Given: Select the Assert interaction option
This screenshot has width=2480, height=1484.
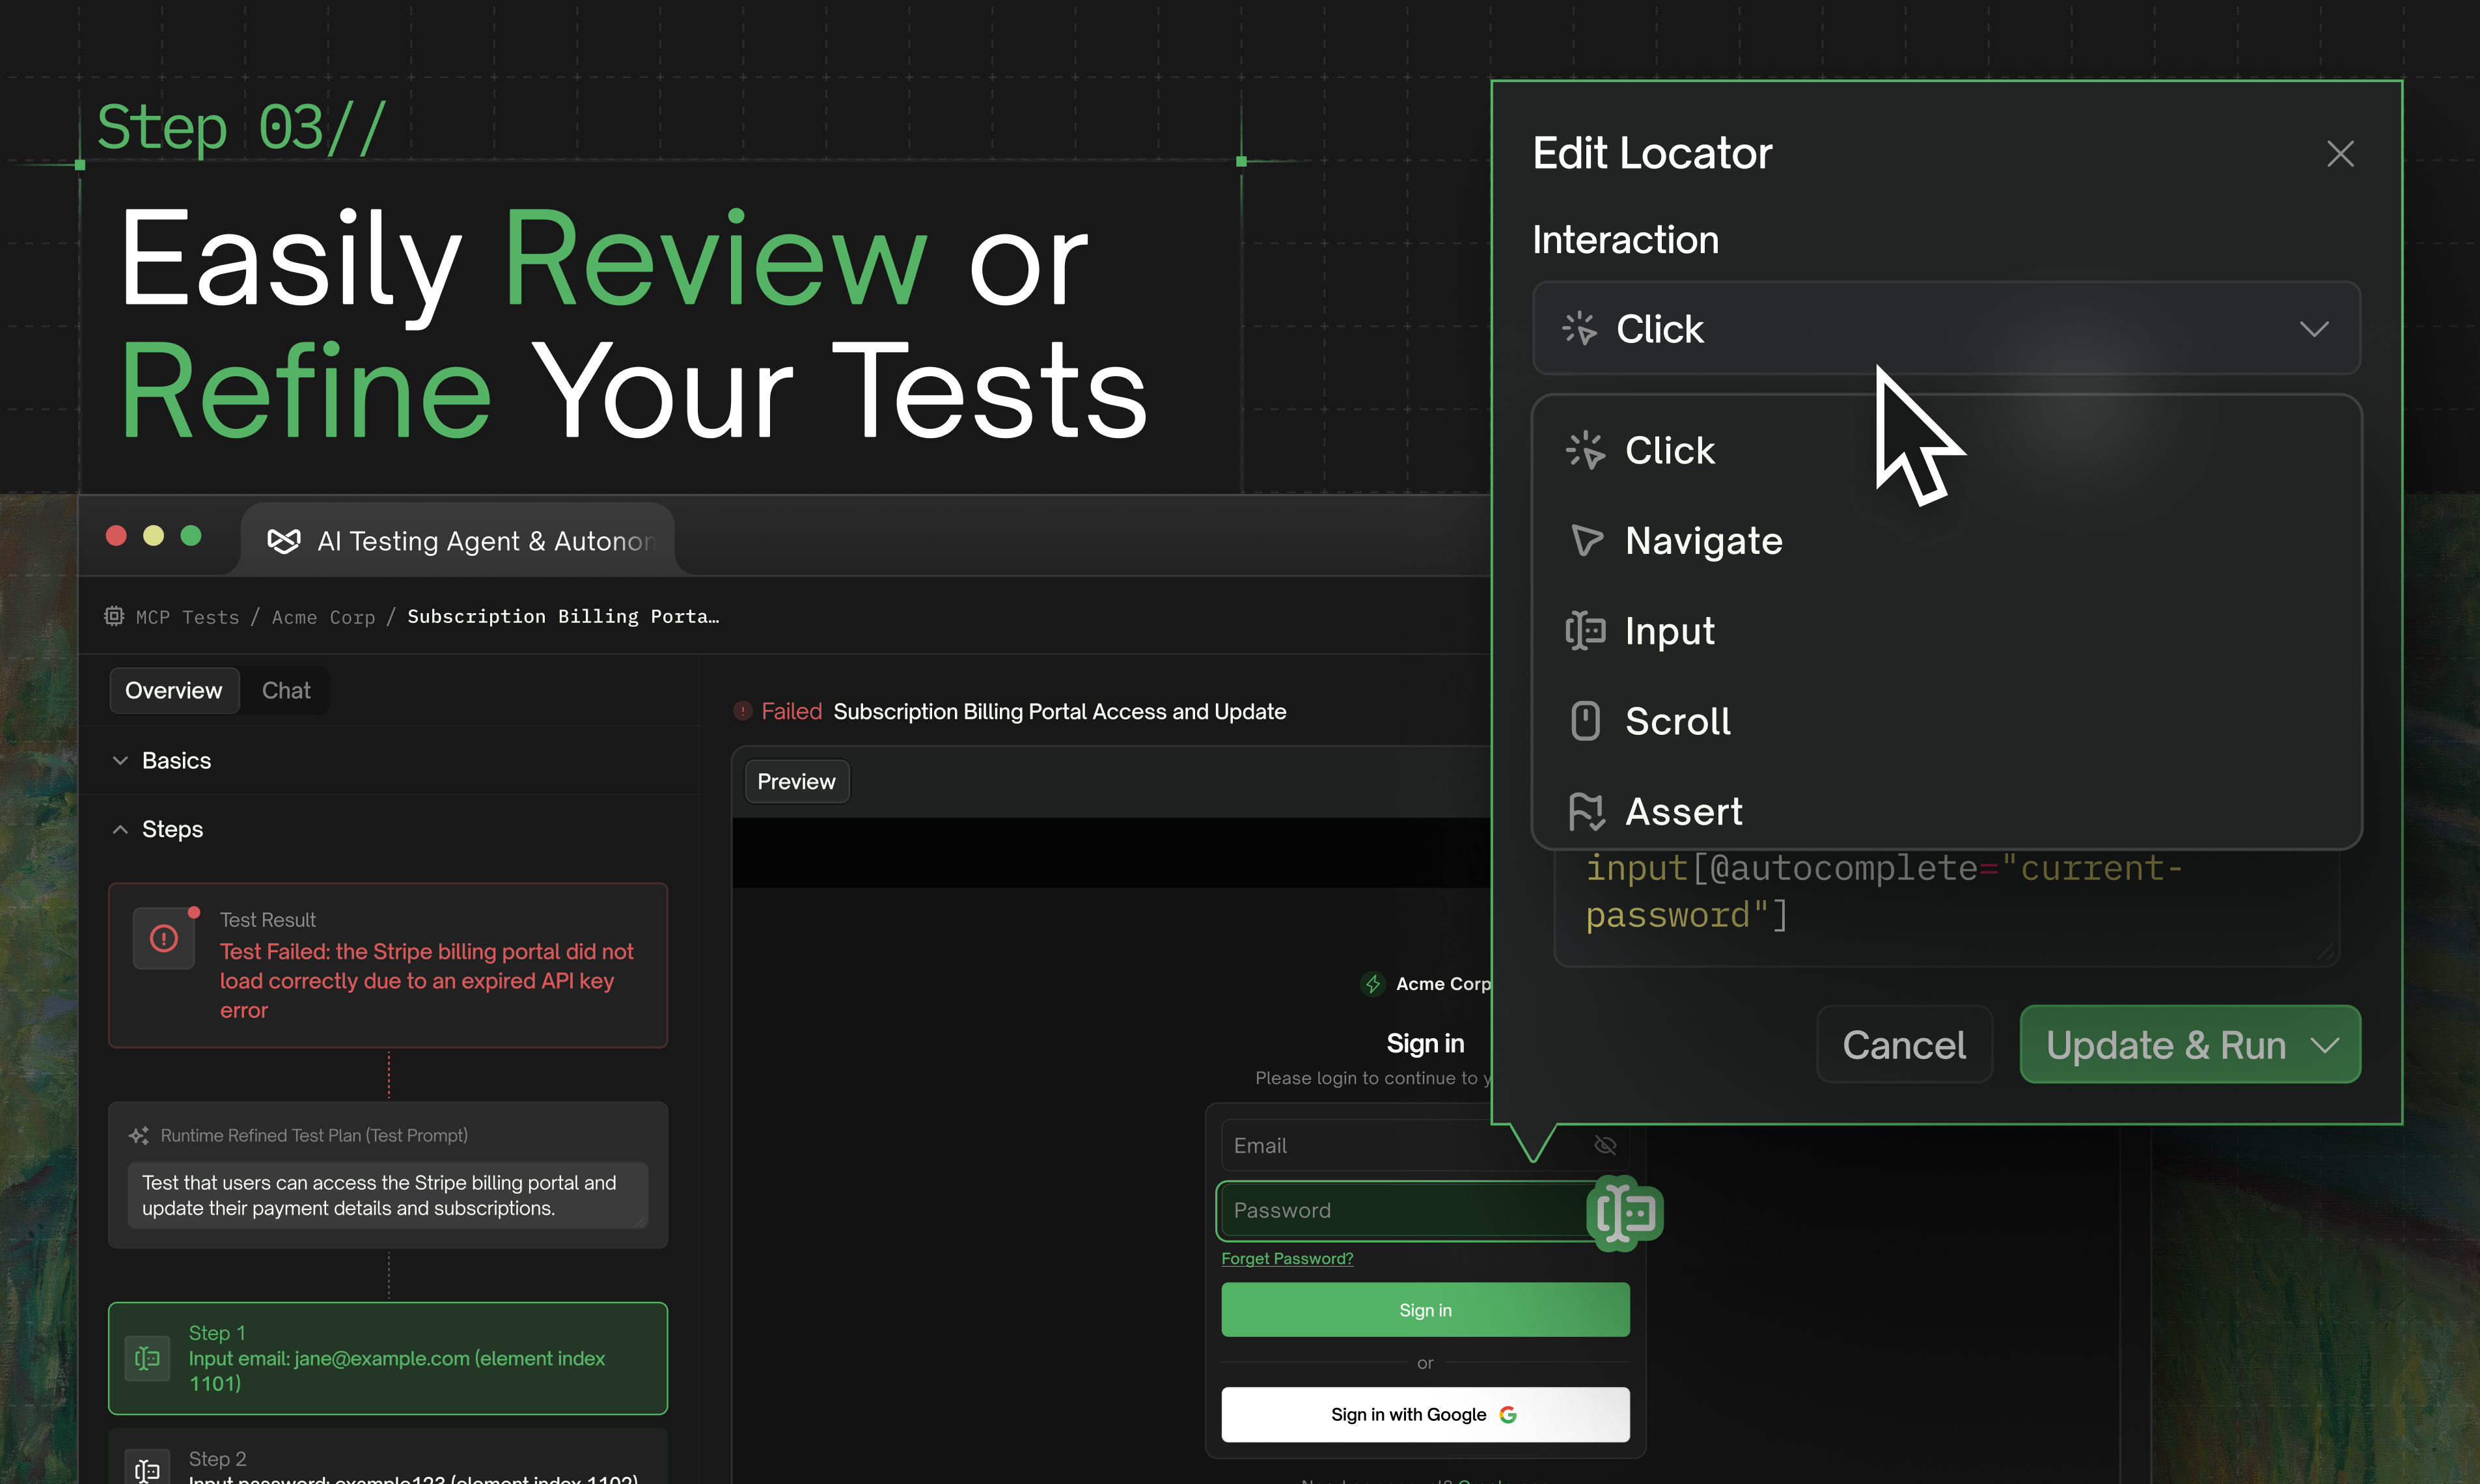Looking at the screenshot, I should coord(1684,811).
